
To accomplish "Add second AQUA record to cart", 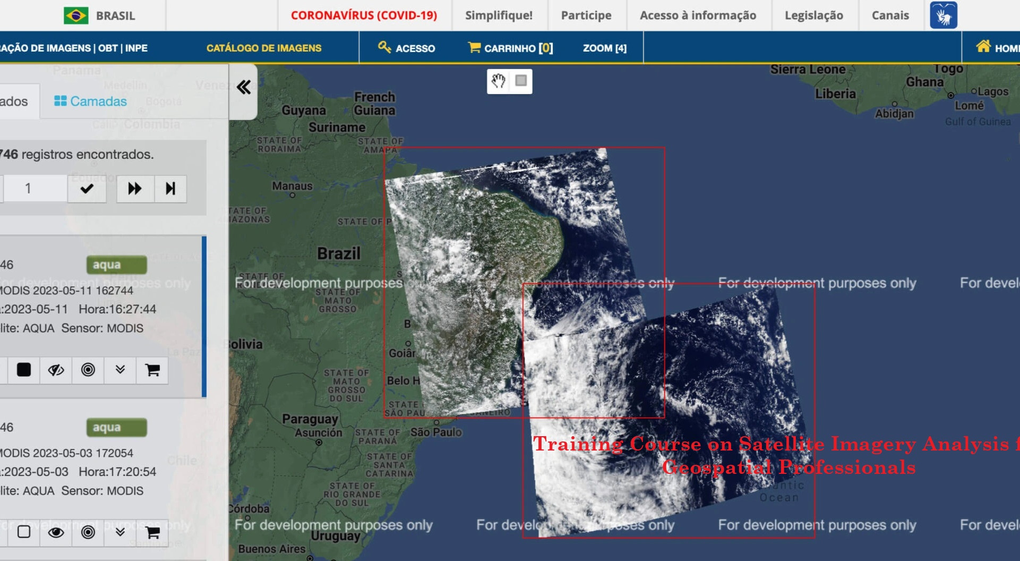I will (x=152, y=532).
